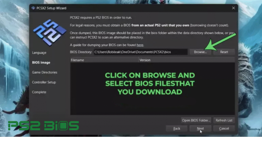Click into the BIOS Directory path field
Screen dimensions: 262x147
140,52
